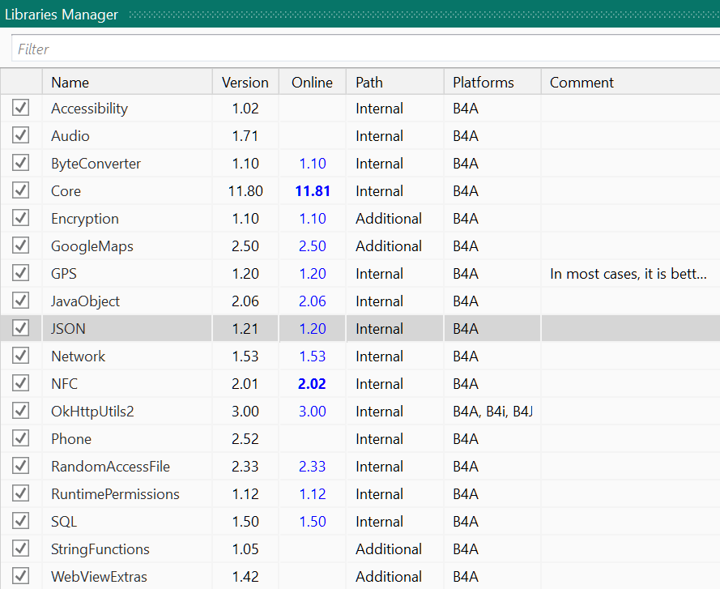Click the Platforms column header
The height and width of the screenshot is (589, 720).
click(x=484, y=82)
